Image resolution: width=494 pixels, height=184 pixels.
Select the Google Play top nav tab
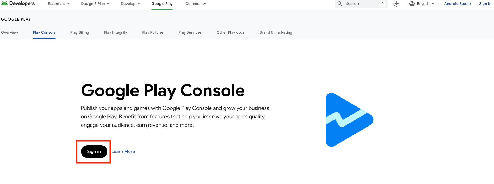(x=162, y=4)
